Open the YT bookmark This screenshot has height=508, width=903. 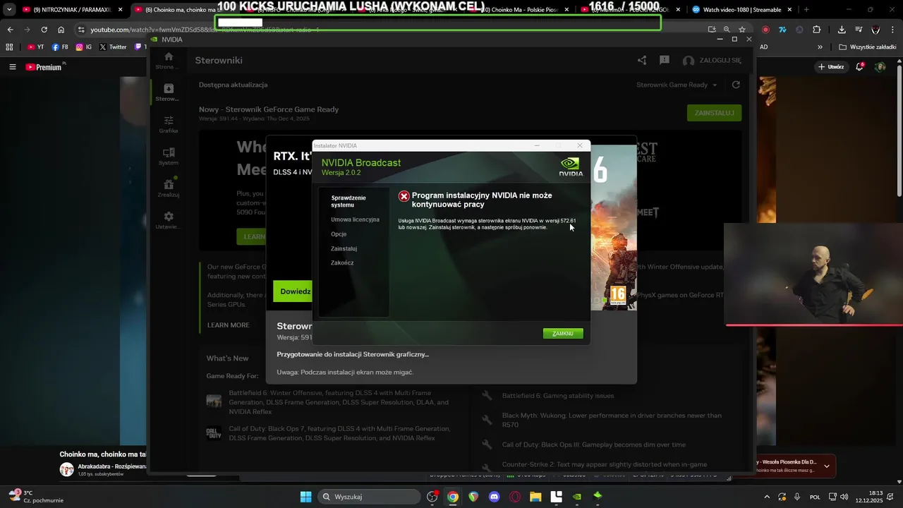[35, 47]
